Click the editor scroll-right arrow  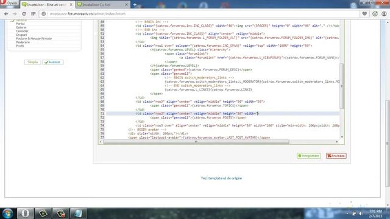coord(337,142)
